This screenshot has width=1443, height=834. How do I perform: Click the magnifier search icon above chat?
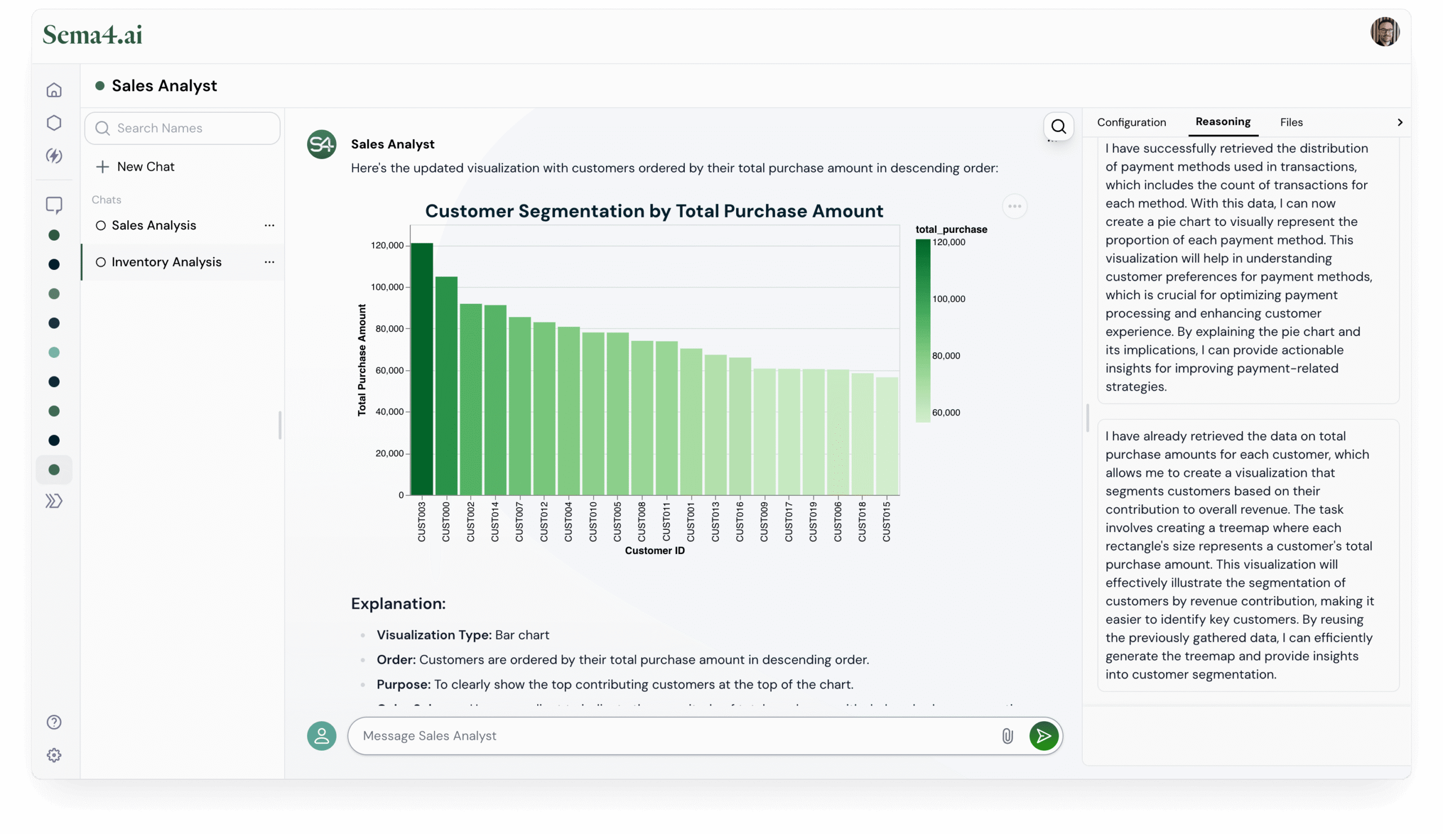(x=1058, y=126)
